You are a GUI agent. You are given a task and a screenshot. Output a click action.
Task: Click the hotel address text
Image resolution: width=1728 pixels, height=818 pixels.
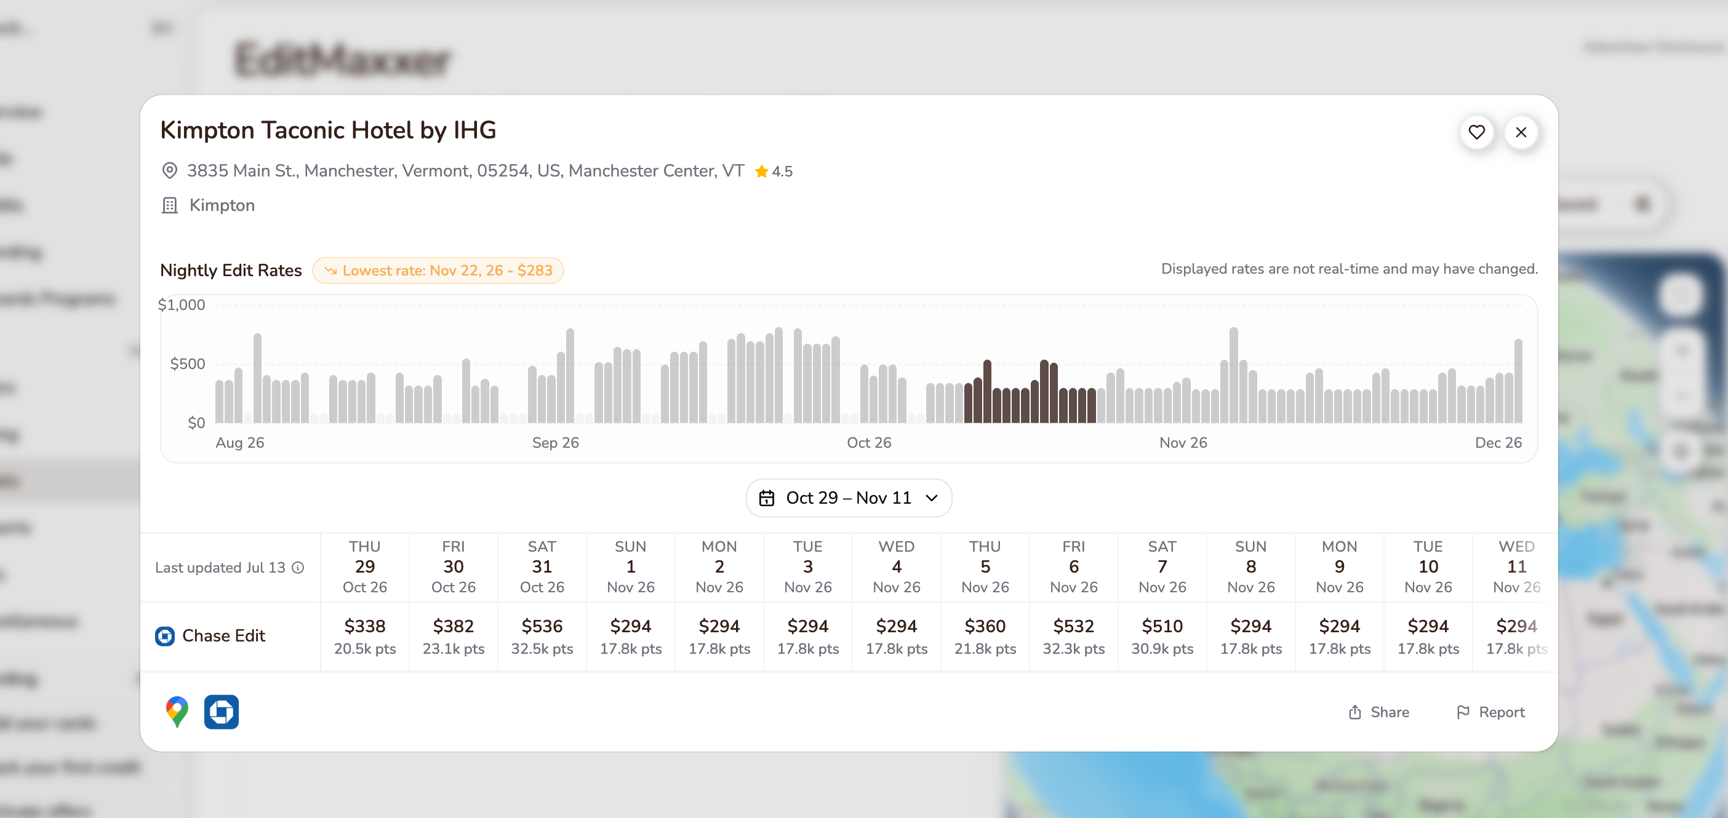tap(466, 171)
